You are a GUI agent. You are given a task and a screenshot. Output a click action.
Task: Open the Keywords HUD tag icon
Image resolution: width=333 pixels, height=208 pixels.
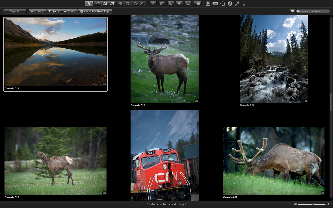point(215,4)
